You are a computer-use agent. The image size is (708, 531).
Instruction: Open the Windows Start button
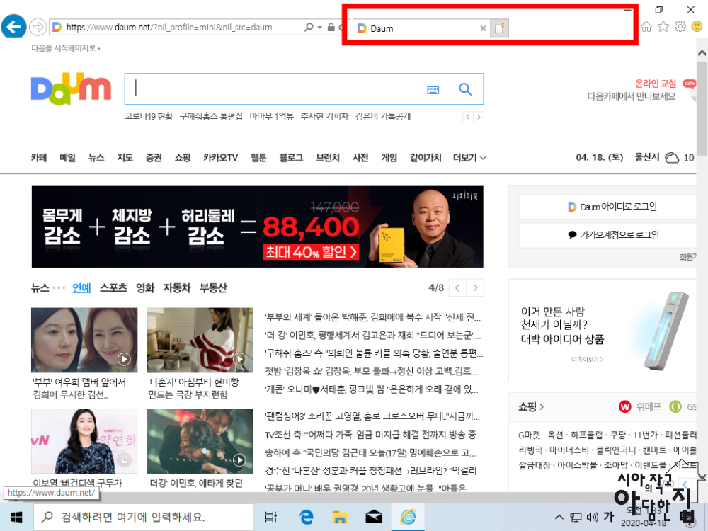(17, 517)
